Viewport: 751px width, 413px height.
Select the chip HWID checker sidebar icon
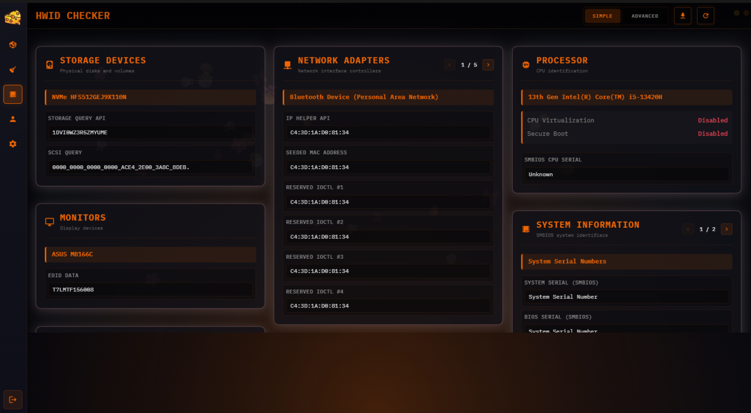point(13,94)
